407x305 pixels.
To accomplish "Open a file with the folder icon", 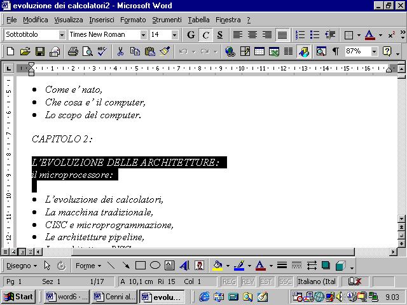I will 25,51.
